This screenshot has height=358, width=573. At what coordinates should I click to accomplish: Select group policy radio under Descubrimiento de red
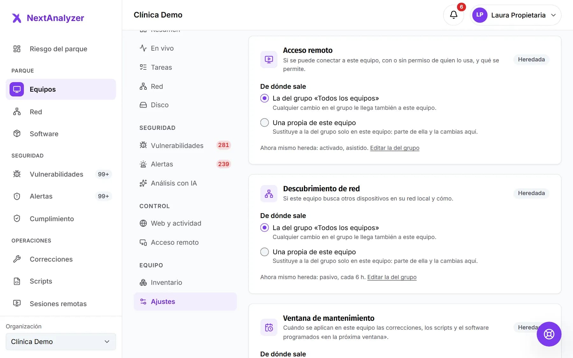point(265,228)
